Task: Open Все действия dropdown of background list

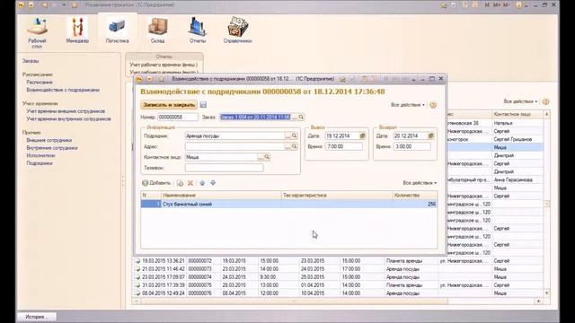Action: click(x=520, y=101)
